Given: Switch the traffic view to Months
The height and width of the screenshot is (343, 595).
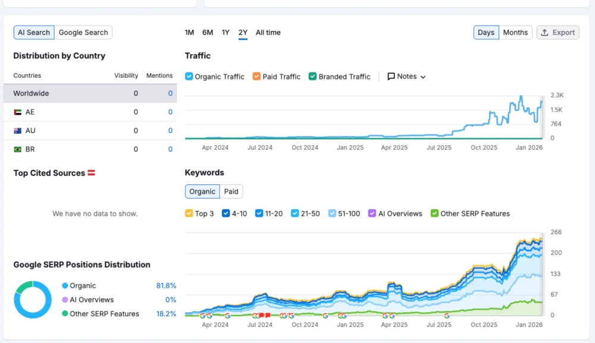Looking at the screenshot, I should click(515, 32).
